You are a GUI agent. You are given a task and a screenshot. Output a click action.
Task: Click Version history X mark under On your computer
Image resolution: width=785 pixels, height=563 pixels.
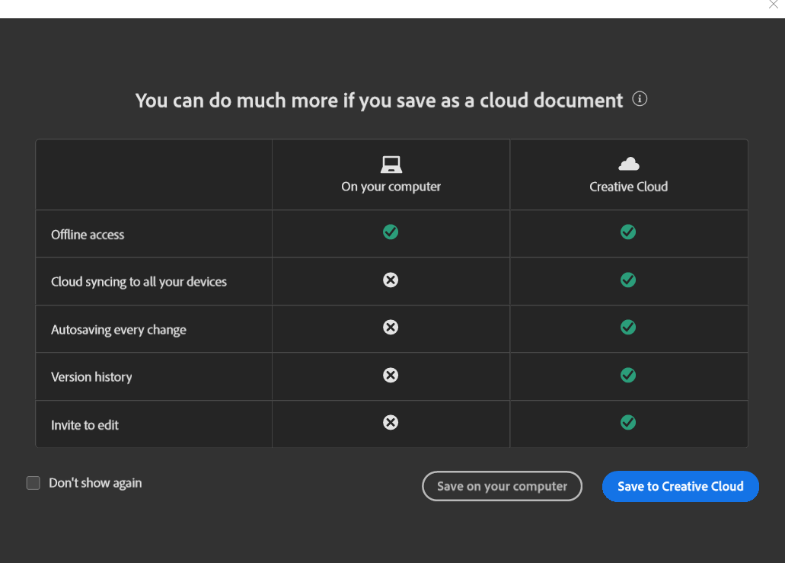(x=391, y=375)
